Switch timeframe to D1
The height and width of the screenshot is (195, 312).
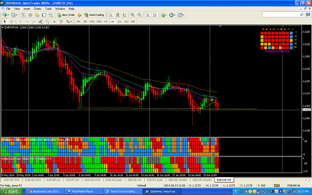[119, 21]
